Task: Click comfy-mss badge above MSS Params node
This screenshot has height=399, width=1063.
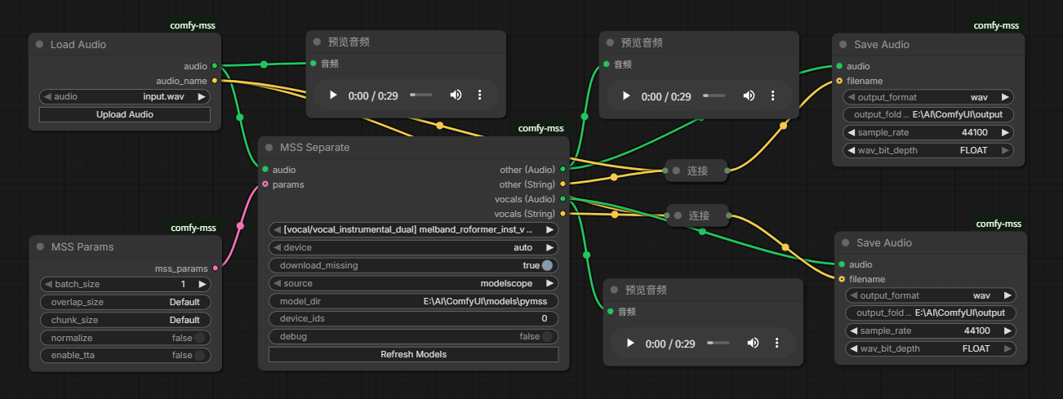Action: click(x=193, y=228)
